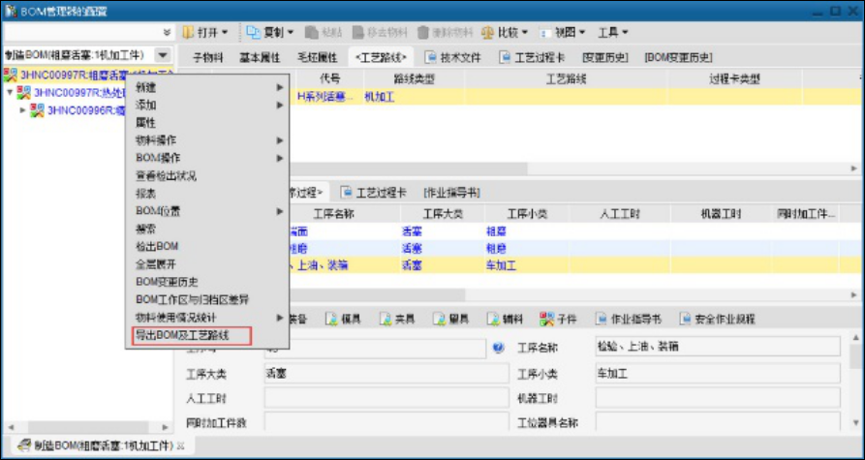Open the 物料操作 submenu
The image size is (865, 460).
click(x=207, y=140)
